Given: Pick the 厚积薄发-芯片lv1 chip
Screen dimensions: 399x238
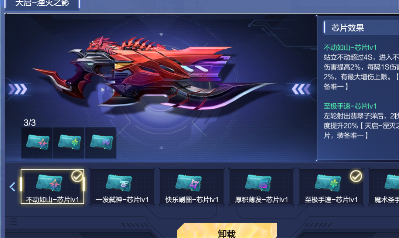Looking at the screenshot, I should pyautogui.click(x=261, y=187).
